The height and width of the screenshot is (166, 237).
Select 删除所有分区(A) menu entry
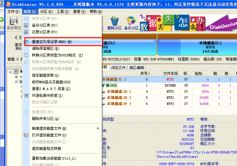point(62,119)
